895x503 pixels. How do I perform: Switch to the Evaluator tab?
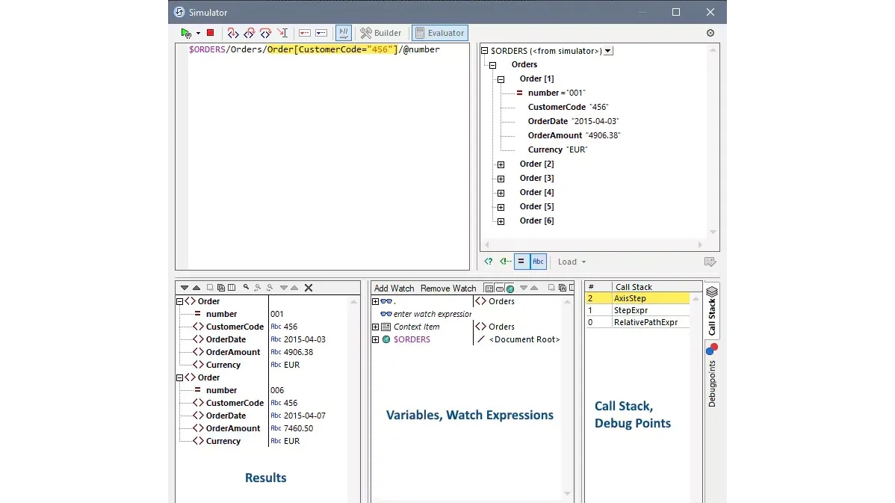(x=439, y=32)
